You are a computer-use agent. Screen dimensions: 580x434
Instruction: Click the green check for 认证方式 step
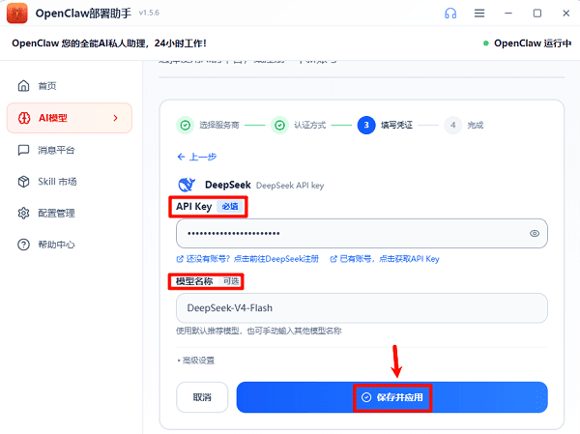280,125
